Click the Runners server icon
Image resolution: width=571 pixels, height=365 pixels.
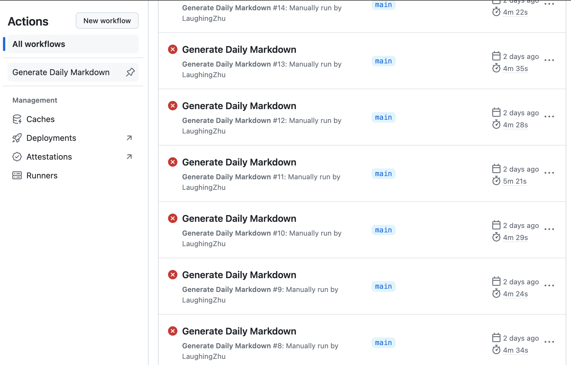[x=17, y=175]
